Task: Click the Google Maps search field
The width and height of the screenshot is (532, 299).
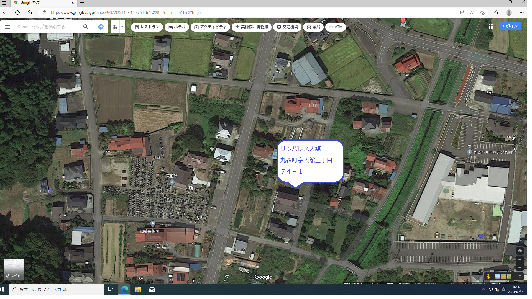Action: [47, 27]
